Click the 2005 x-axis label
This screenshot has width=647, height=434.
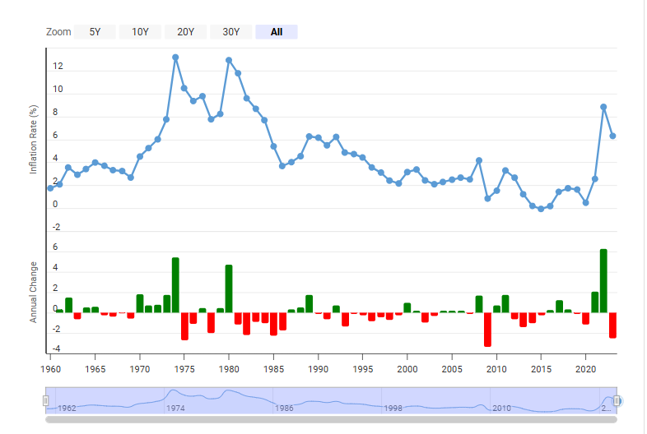452,369
